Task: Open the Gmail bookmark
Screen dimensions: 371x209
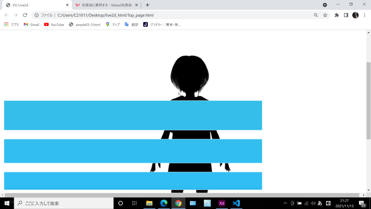Action: pyautogui.click(x=32, y=25)
